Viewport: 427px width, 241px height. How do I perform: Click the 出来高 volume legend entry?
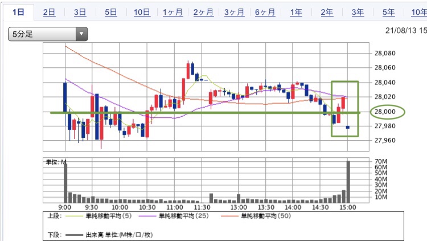coord(119,235)
